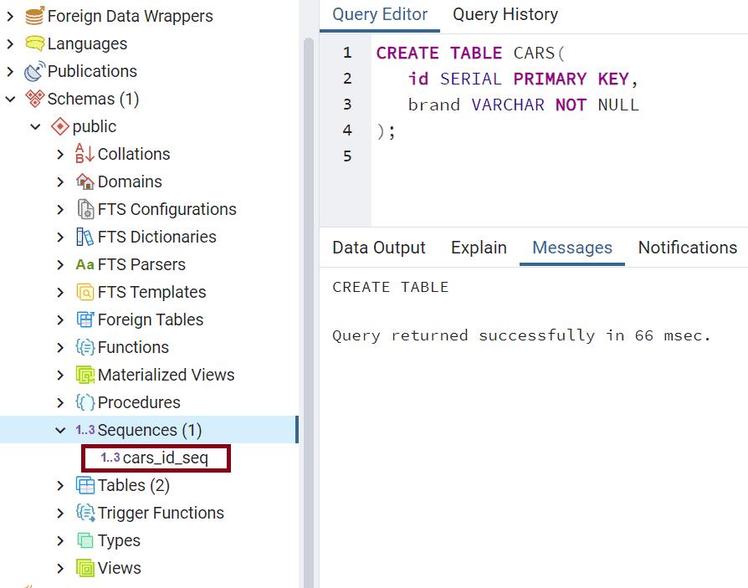748x588 pixels.
Task: Click the Collations sort icon
Action: pyautogui.click(x=85, y=154)
